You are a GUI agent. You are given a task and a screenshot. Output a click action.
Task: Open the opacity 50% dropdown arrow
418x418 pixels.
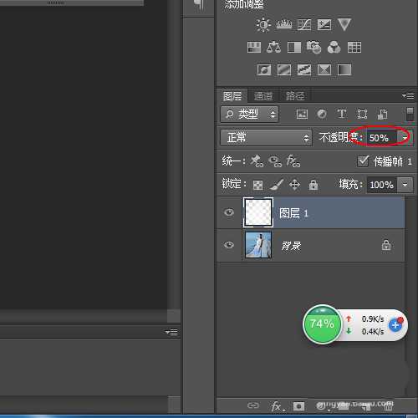[405, 138]
